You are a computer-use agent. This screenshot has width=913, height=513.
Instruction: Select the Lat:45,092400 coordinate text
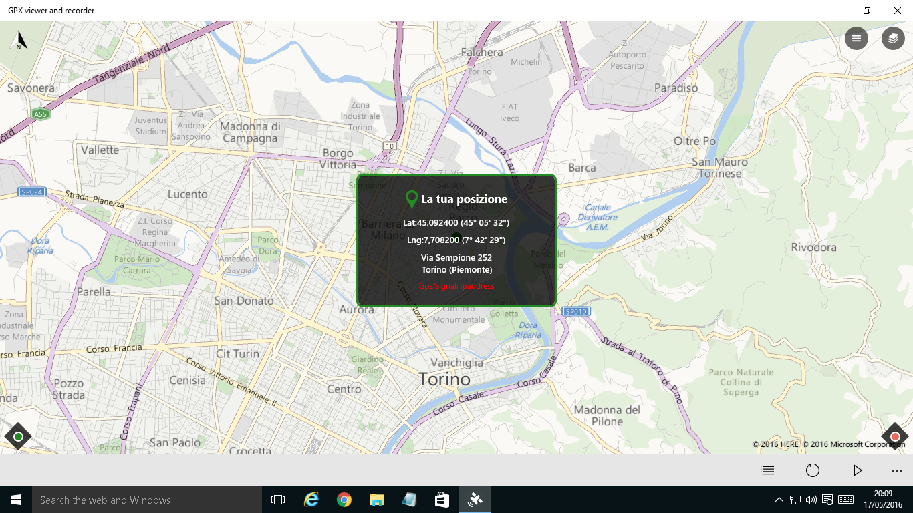click(x=456, y=222)
